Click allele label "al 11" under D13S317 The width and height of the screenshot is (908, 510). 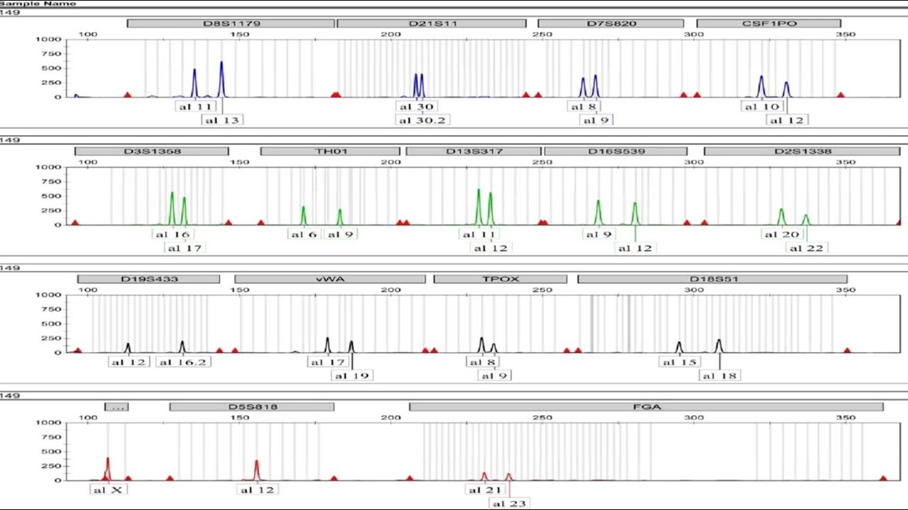(479, 234)
